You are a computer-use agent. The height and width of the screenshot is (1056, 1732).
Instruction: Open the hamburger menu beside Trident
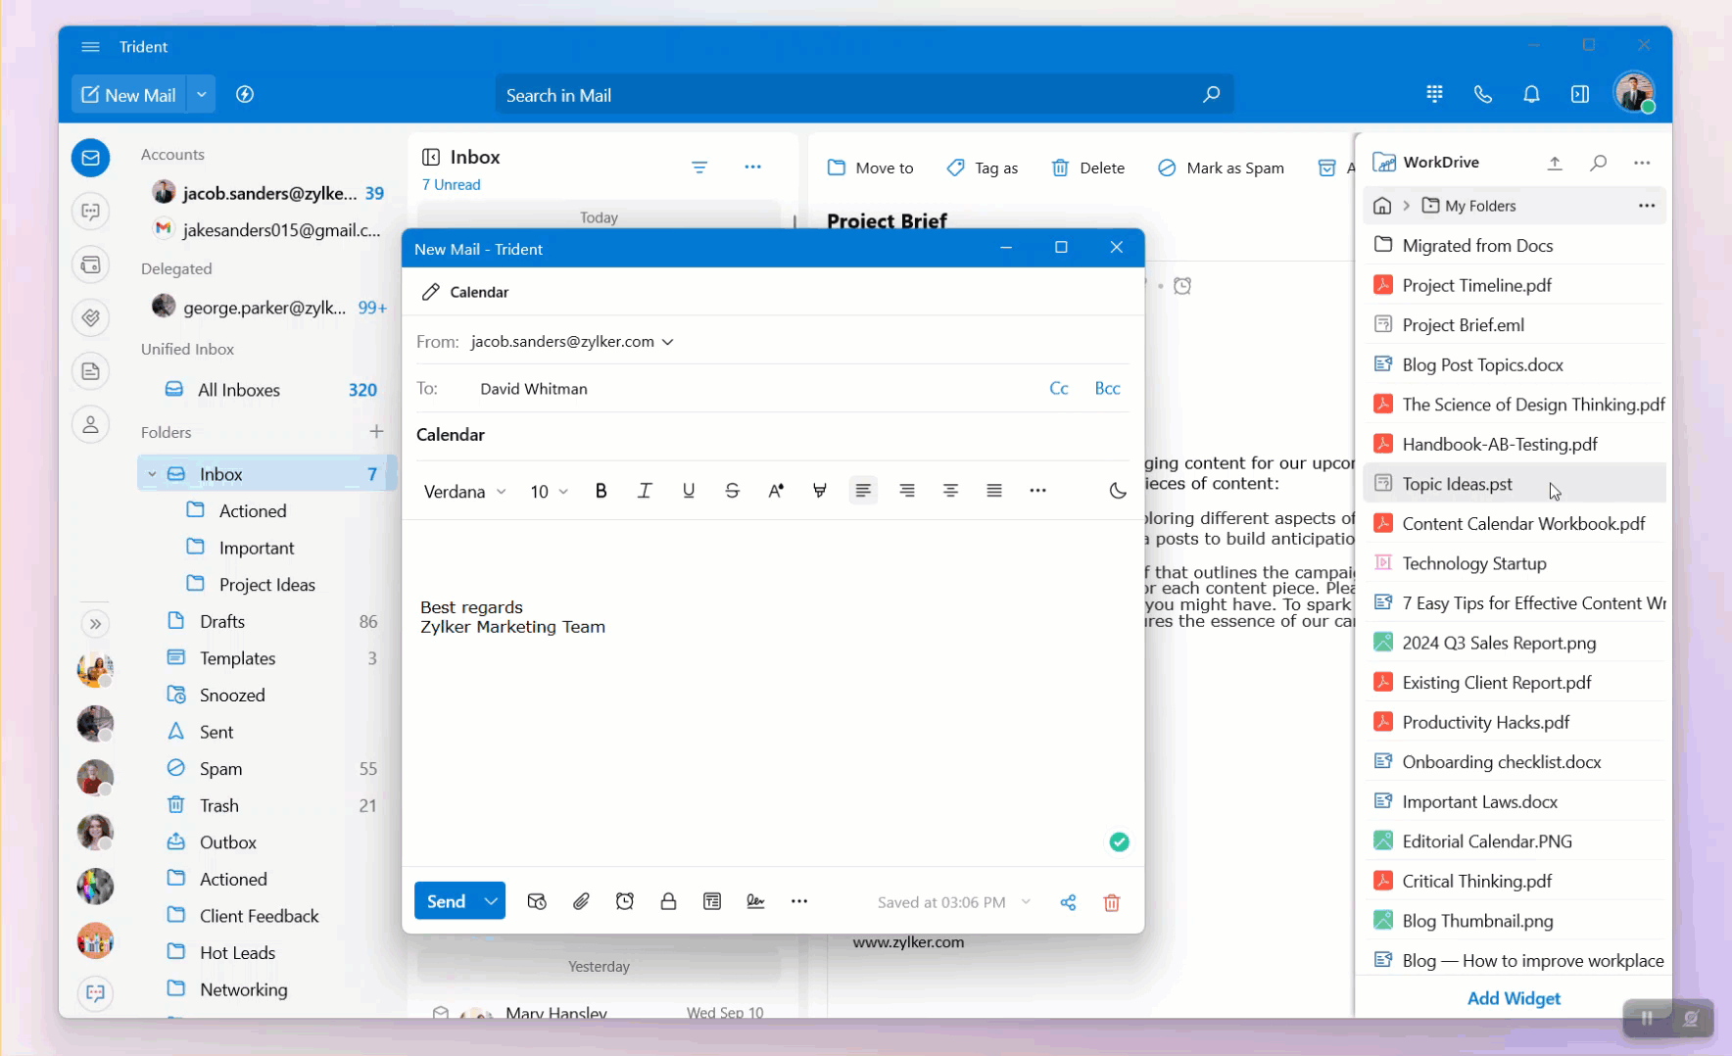coord(90,47)
